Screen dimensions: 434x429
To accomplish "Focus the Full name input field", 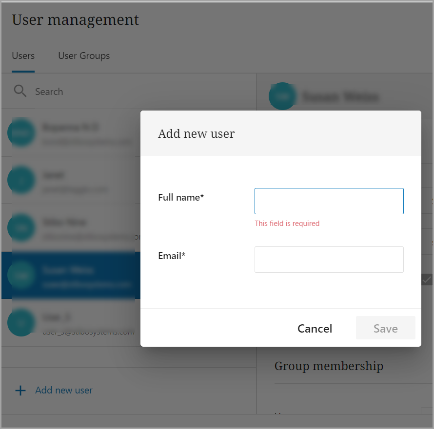I will point(329,201).
